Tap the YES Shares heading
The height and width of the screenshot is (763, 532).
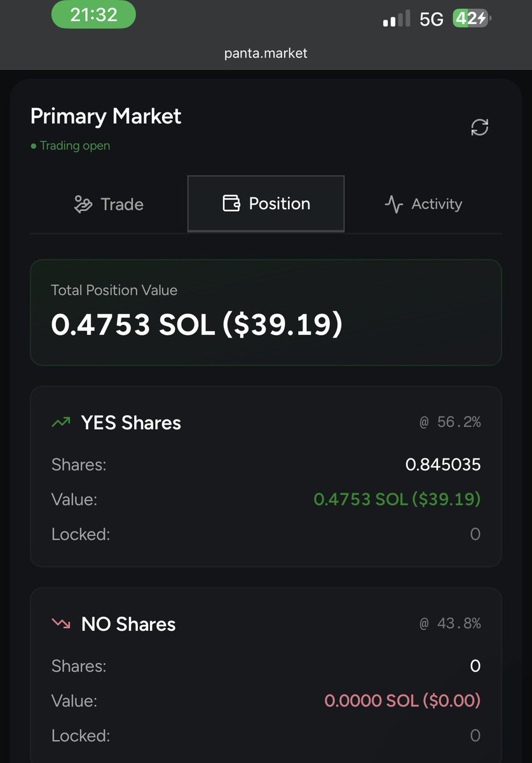click(131, 423)
